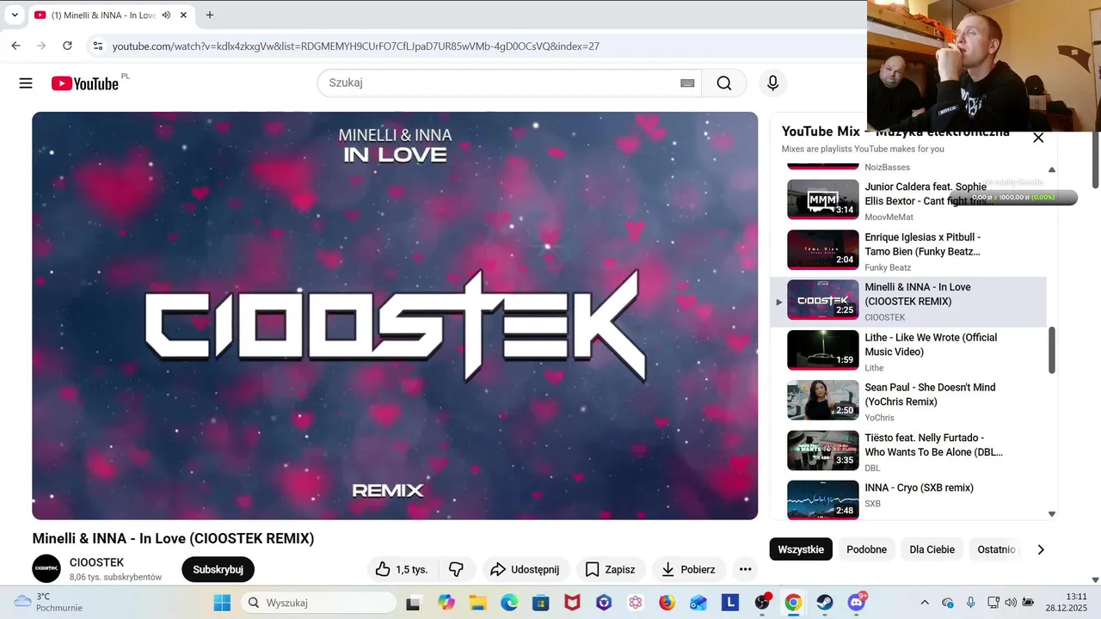1101x619 pixels.
Task: Subscribe using the Subskrybuj button
Action: (x=218, y=569)
